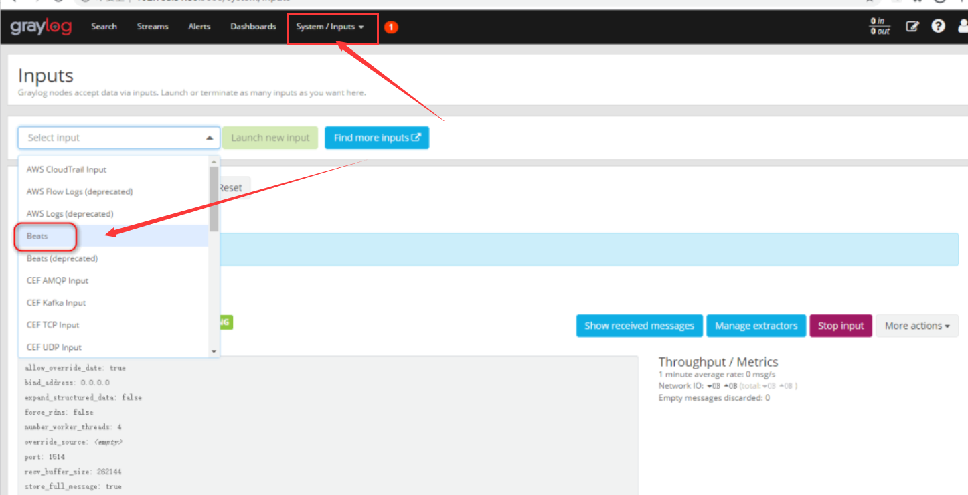Click the bind_address: 0.0.0.0 line

pyautogui.click(x=67, y=383)
